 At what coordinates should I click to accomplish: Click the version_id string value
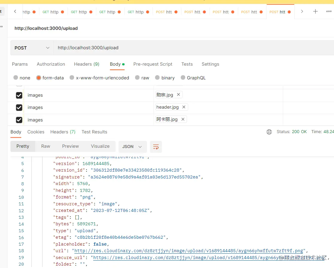coord(136,170)
